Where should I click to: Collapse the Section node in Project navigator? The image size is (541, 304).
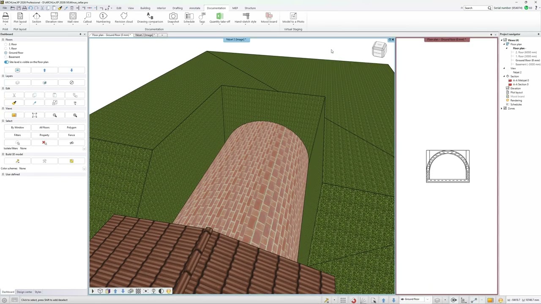[504, 76]
